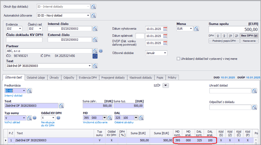Click DUD date 10.01.2025

click(228, 77)
